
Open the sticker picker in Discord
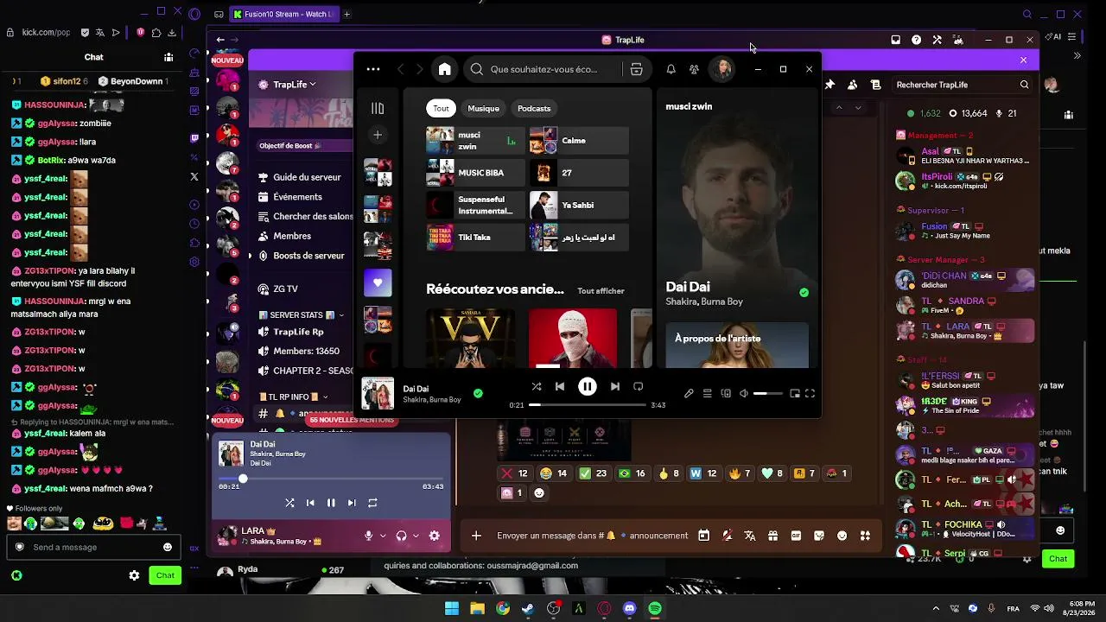coord(819,536)
